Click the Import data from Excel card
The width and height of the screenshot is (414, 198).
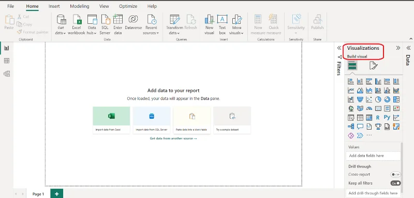coord(111,120)
